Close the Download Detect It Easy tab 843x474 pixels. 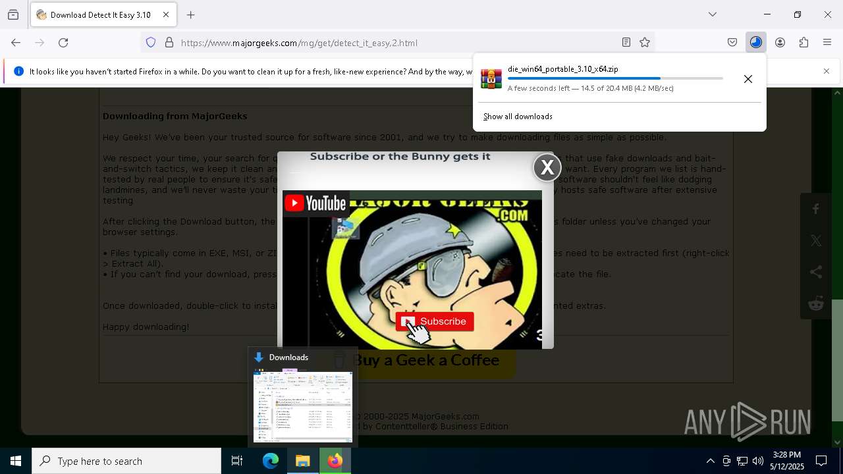point(166,14)
